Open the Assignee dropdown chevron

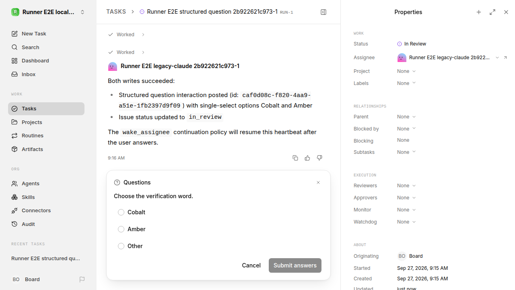tap(497, 58)
